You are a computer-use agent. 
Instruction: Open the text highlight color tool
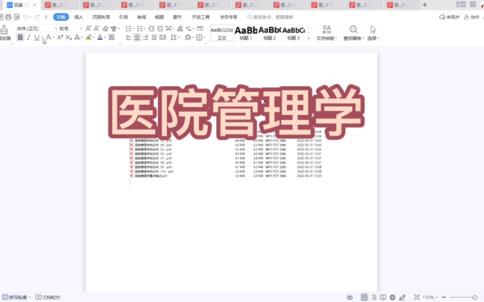point(88,37)
